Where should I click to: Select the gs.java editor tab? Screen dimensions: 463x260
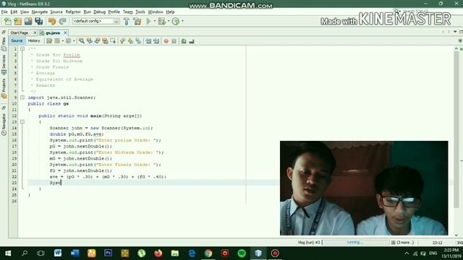pyautogui.click(x=53, y=32)
